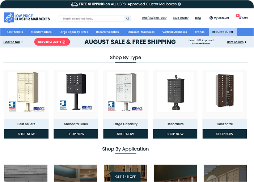Call the (866) 214-0017 phone link
This screenshot has width=254, height=182.
(154, 18)
